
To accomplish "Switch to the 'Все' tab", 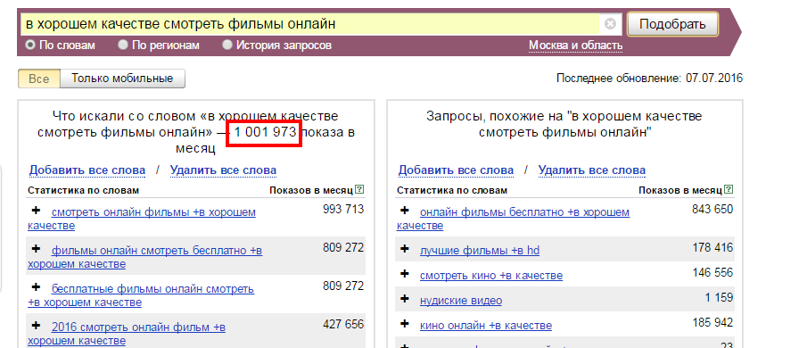I will click(38, 79).
